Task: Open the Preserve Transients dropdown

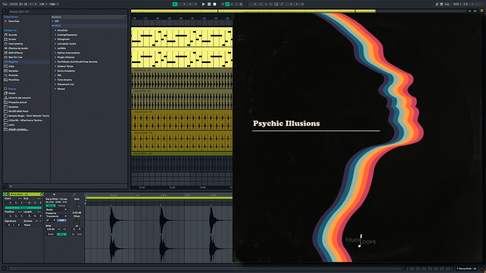Action: [56, 216]
